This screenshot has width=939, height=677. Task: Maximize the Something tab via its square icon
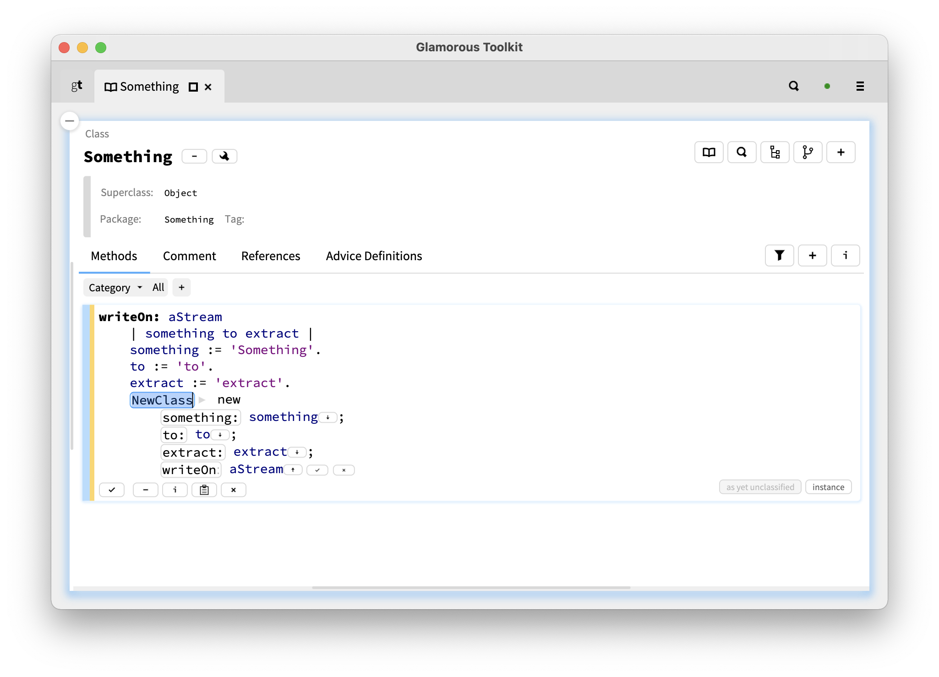click(193, 87)
